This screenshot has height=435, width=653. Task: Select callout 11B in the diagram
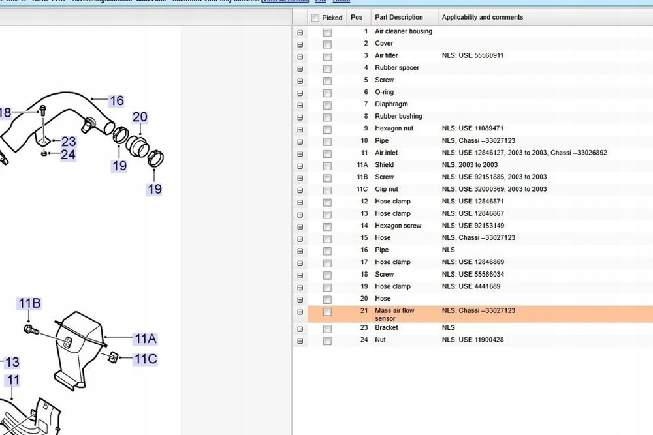point(29,303)
